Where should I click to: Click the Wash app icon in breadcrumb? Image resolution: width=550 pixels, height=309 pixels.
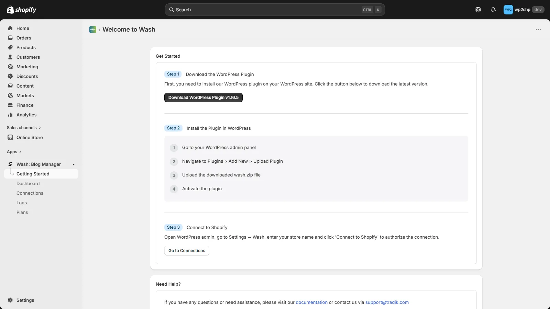[x=93, y=30]
